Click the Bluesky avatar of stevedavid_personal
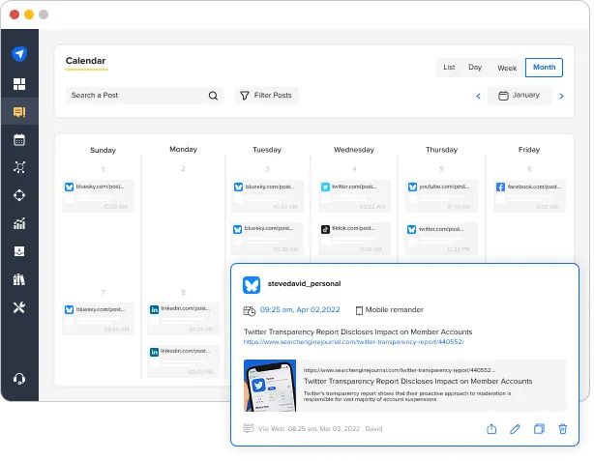 coord(252,285)
